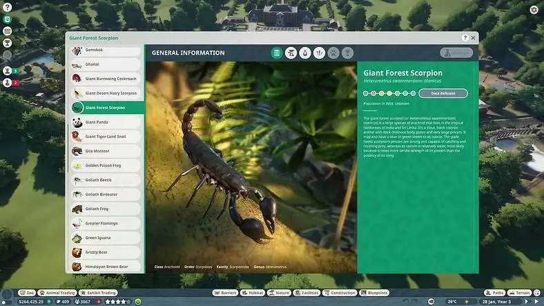
Task: Click the guest count 3067 indicator
Action: pos(83,301)
